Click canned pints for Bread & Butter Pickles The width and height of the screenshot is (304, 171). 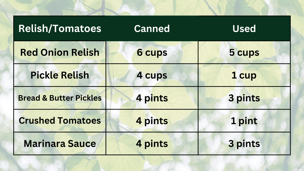point(152,98)
